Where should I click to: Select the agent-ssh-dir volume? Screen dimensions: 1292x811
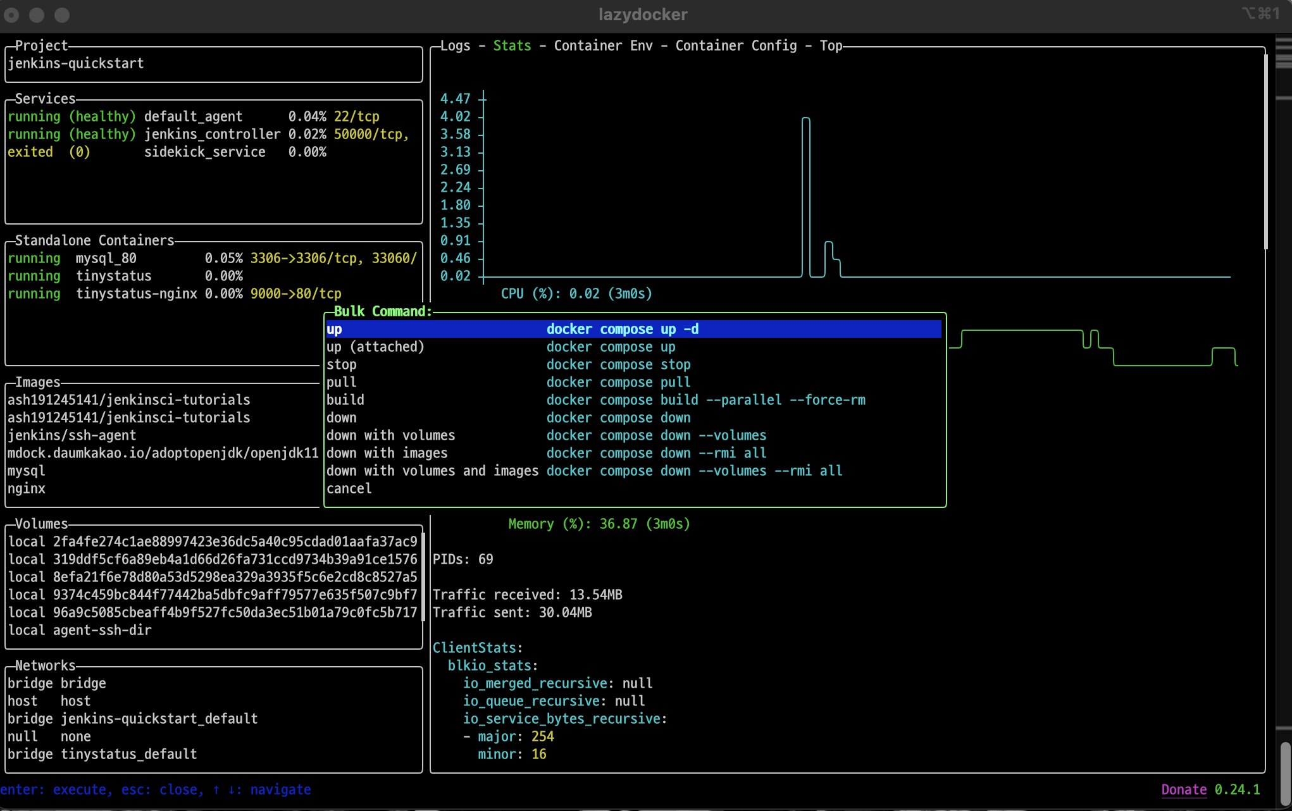(102, 630)
